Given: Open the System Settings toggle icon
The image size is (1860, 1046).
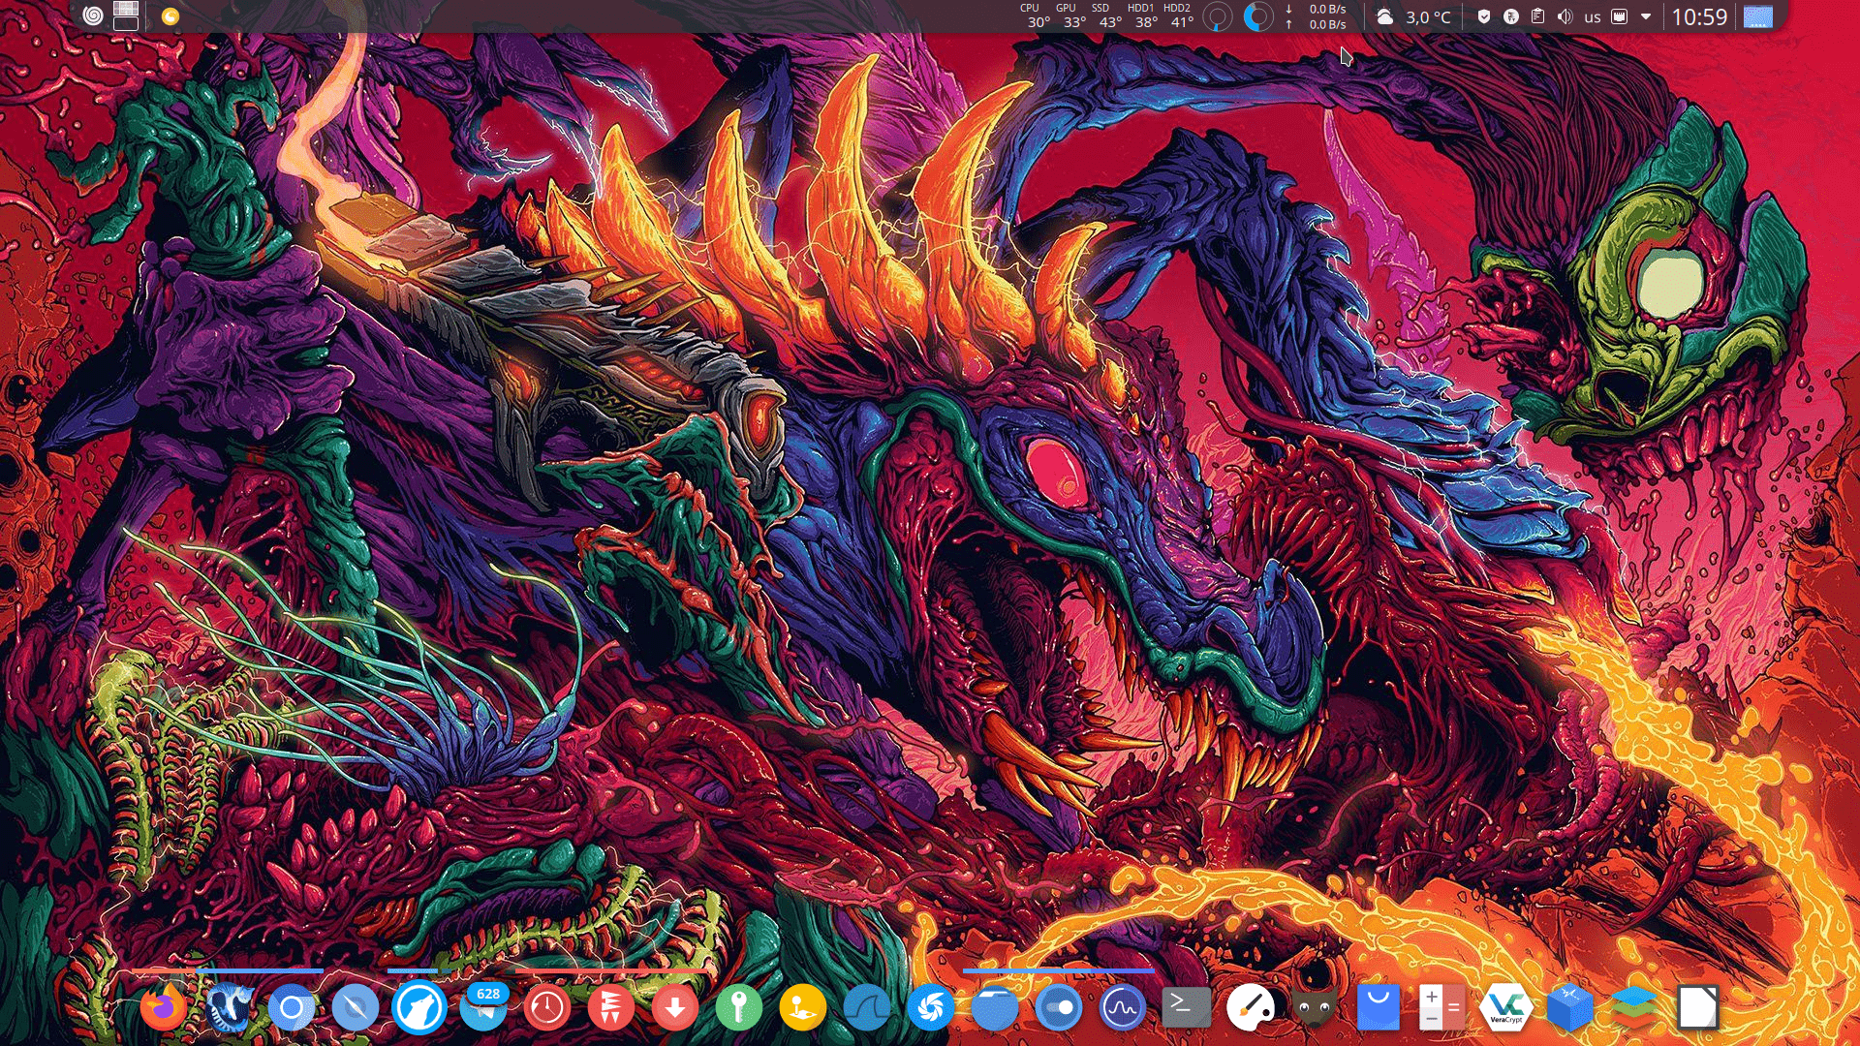Looking at the screenshot, I should pos(1059,1008).
